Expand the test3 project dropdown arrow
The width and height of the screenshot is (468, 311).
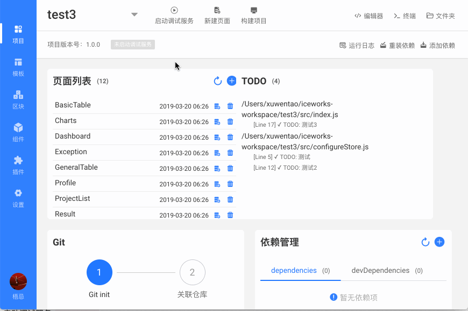click(x=134, y=15)
